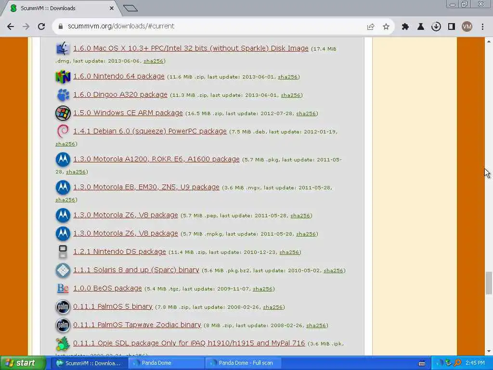Click the Motorola icon beside E8, EM30 package
The image size is (493, 370).
point(63,187)
